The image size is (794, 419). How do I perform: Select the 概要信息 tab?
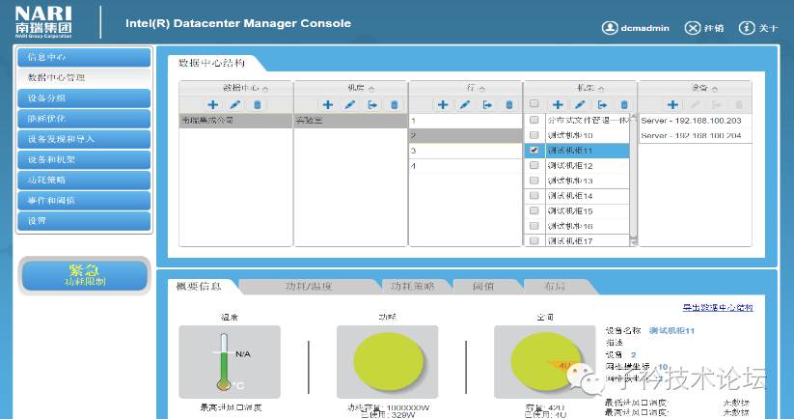click(x=199, y=287)
